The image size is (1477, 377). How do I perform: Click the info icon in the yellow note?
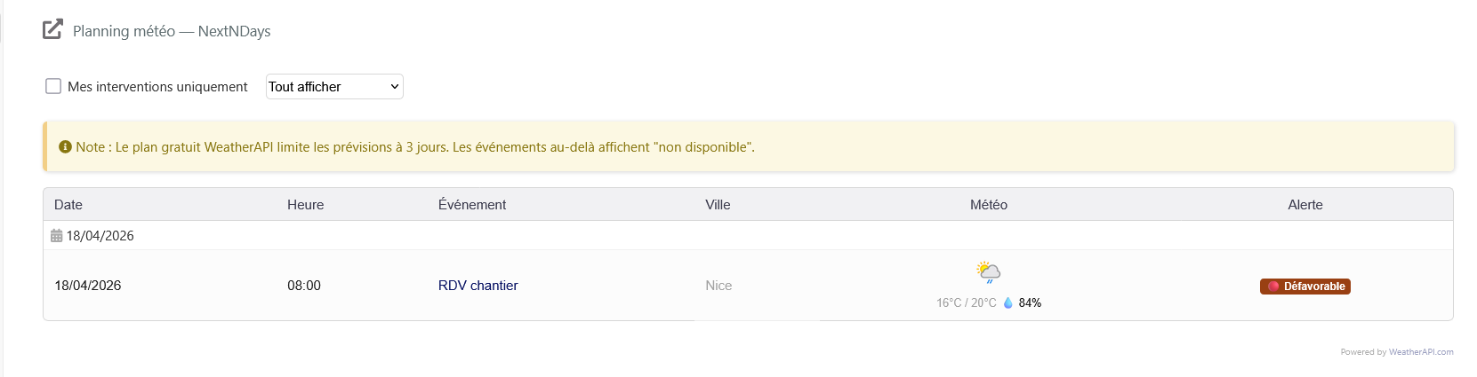pyautogui.click(x=65, y=147)
